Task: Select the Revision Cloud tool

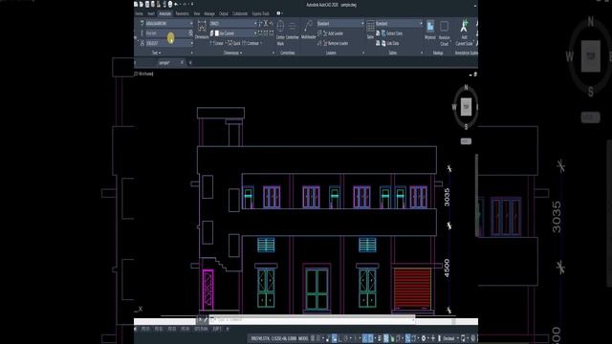Action: [444, 32]
